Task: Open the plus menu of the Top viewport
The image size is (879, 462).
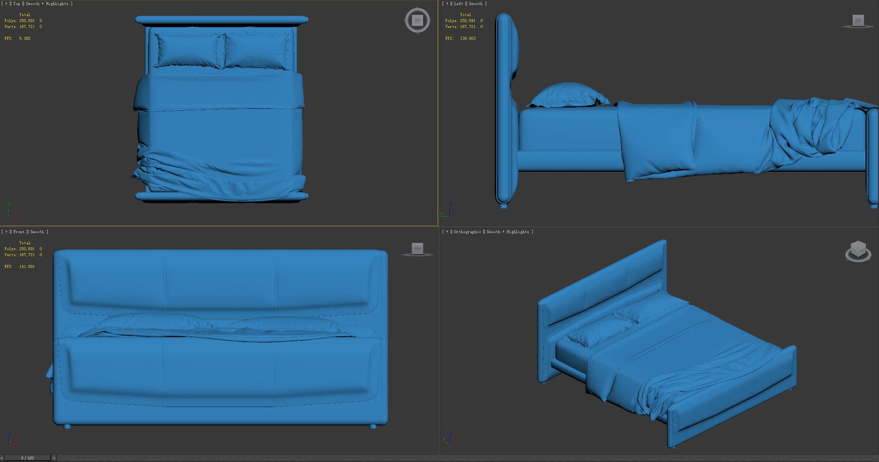Action: pos(6,4)
